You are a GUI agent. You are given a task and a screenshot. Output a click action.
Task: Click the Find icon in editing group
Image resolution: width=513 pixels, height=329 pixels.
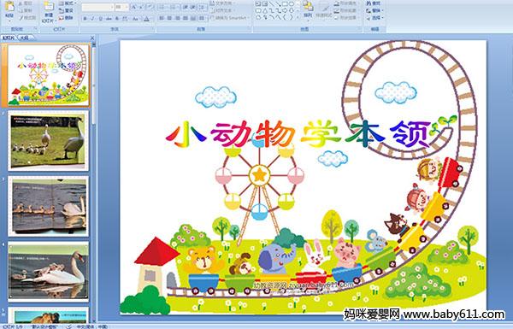374,3
